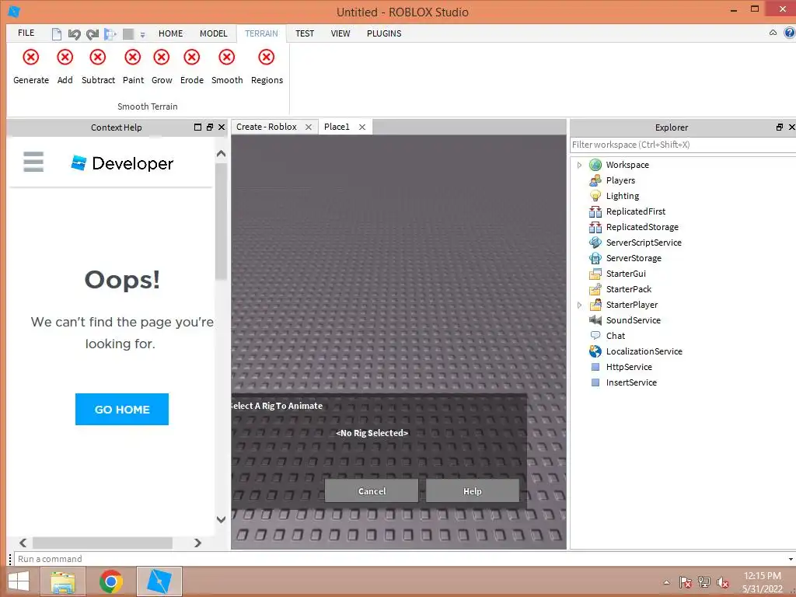Switch to the HOME ribbon tab

click(x=170, y=33)
